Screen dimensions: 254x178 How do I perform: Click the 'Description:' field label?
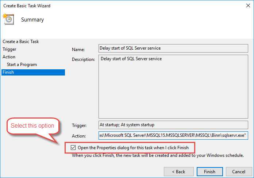point(84,59)
